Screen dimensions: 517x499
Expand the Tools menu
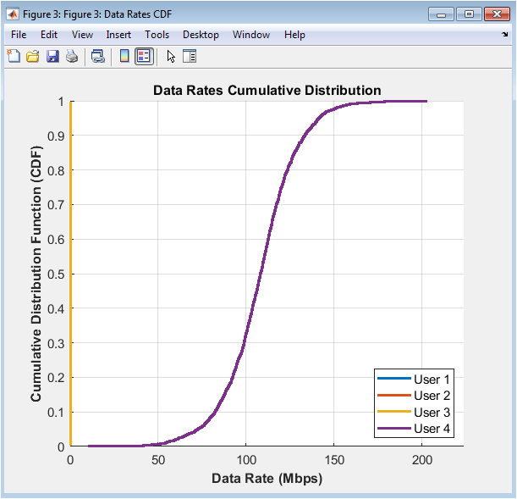(x=157, y=35)
